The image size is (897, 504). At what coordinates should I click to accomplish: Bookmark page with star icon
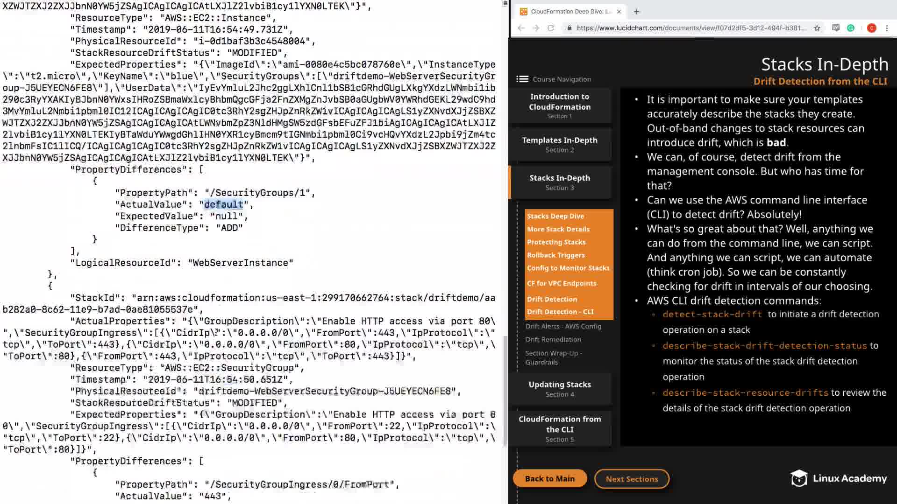tap(817, 28)
